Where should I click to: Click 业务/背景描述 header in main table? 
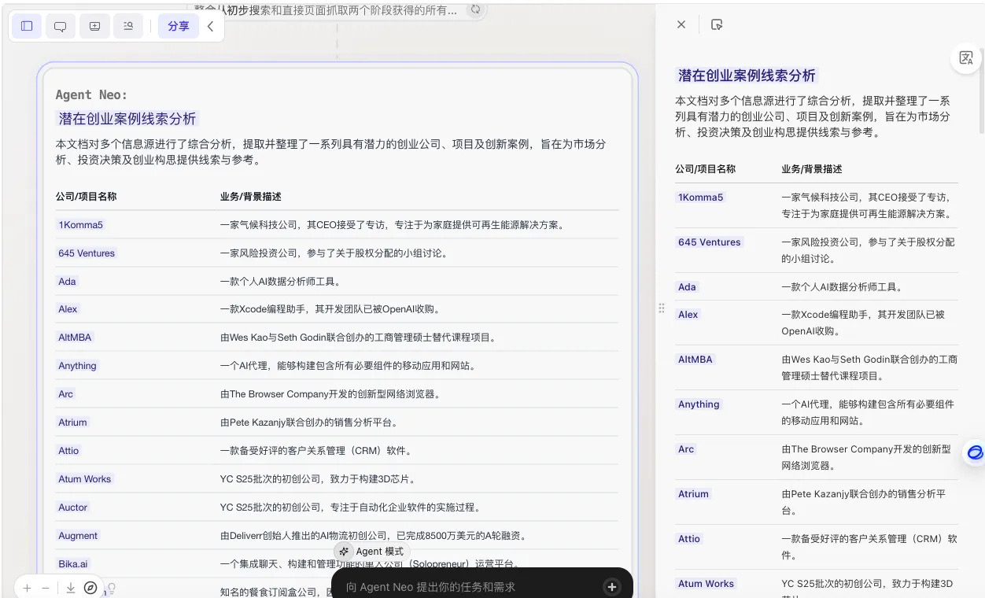click(251, 197)
